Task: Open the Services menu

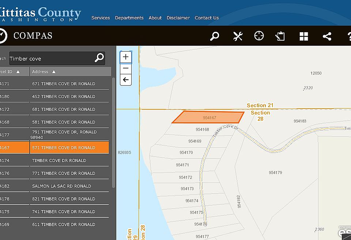Action: 101,18
